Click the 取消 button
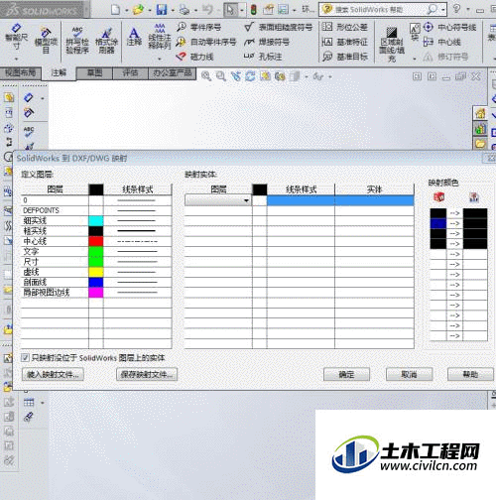The height and width of the screenshot is (500, 496). [x=409, y=375]
